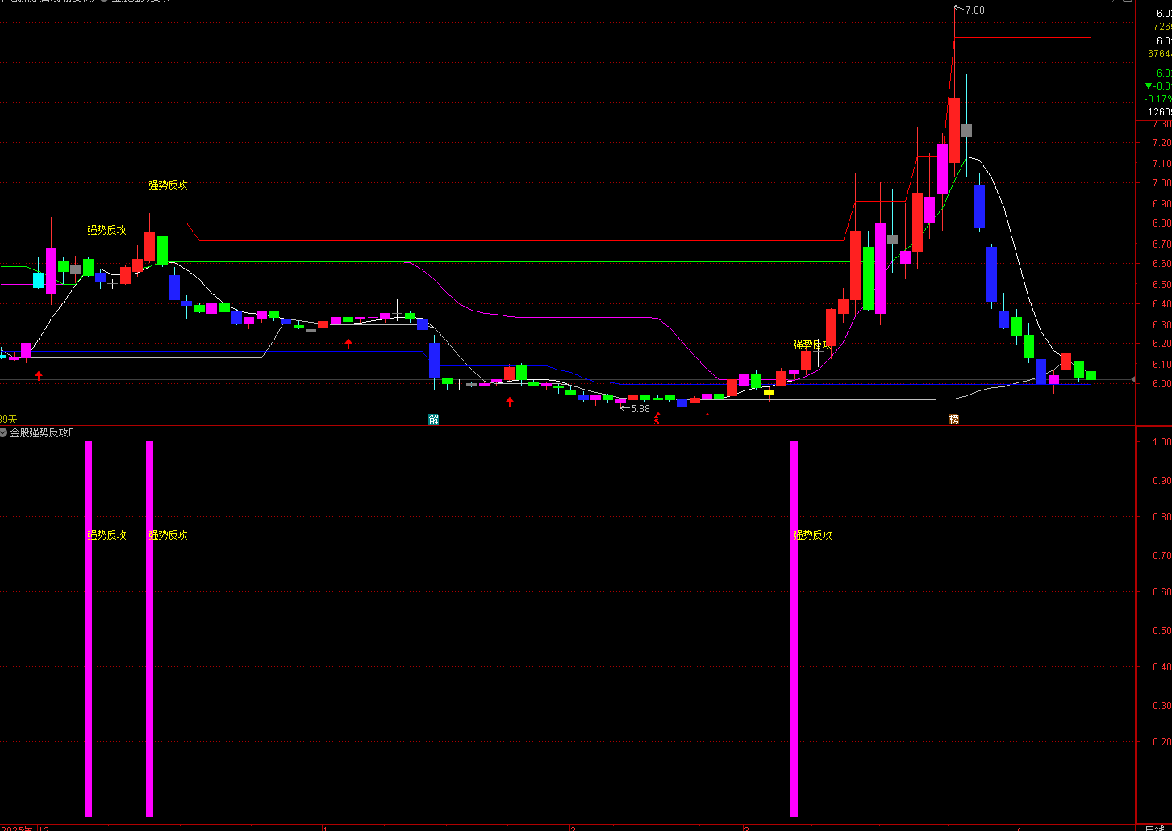This screenshot has height=831, width=1172.
Task: Click the small yellow candlestick near 6.00
Action: (x=769, y=392)
